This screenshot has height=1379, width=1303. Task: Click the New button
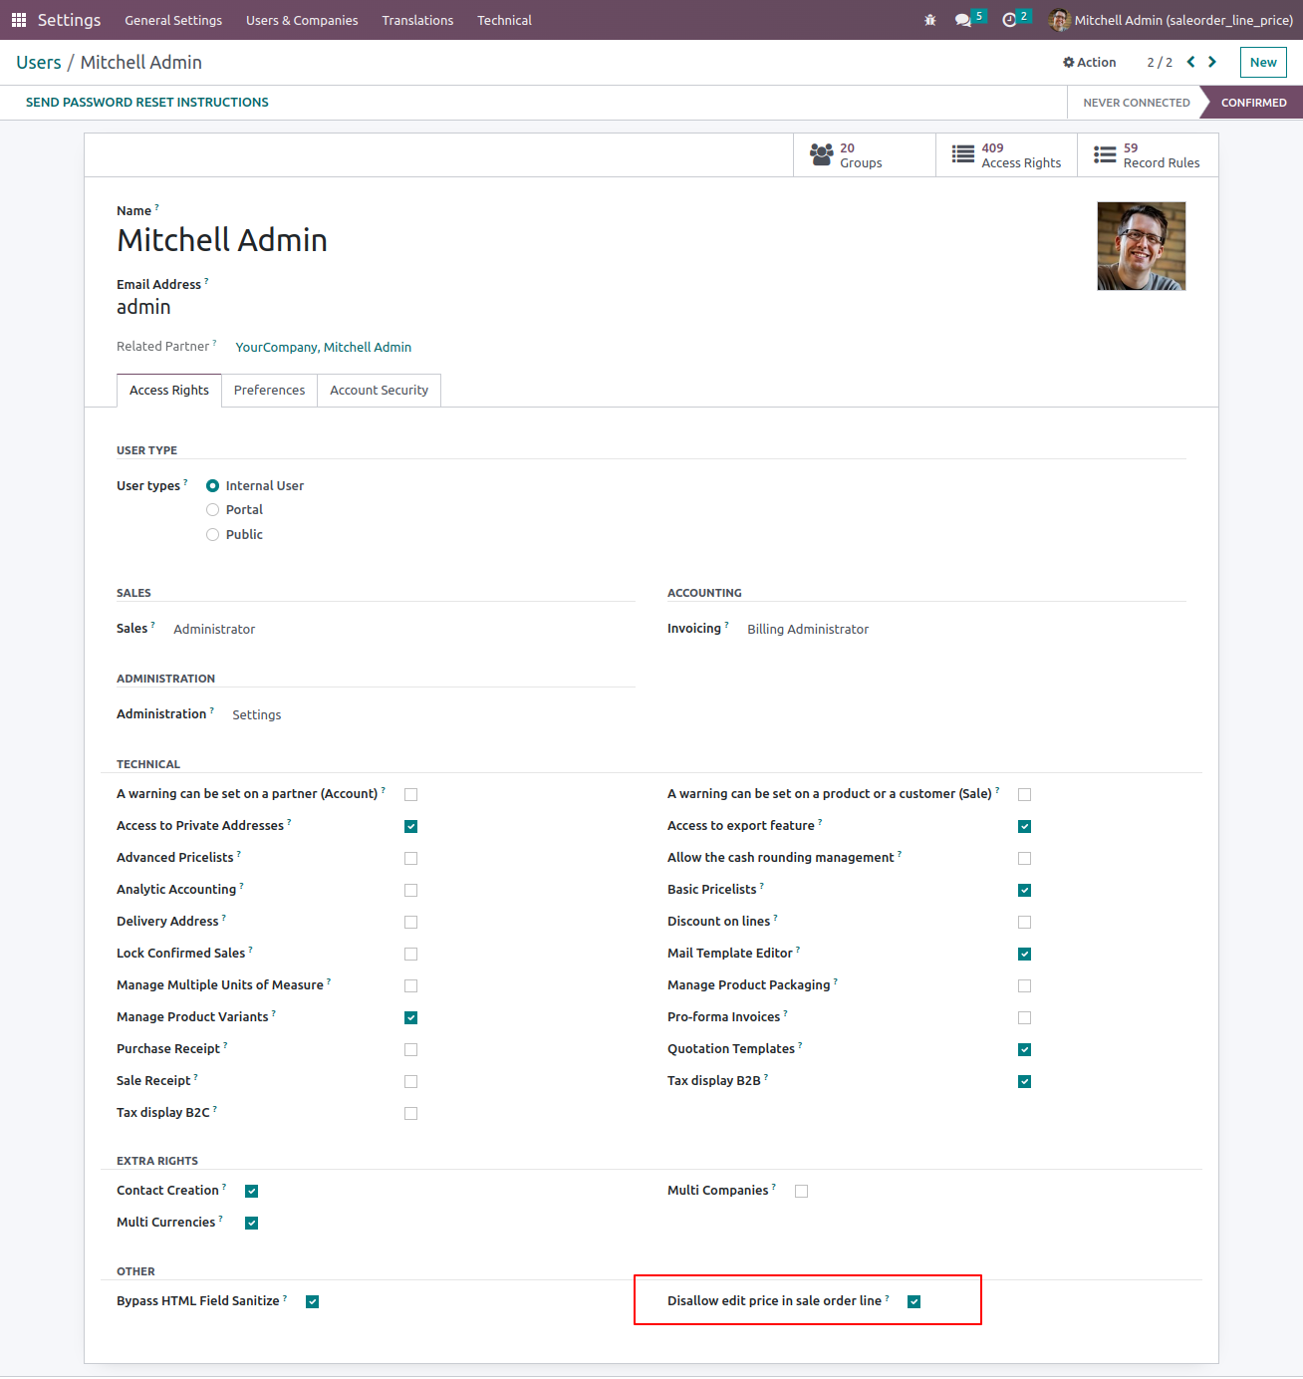click(x=1263, y=62)
